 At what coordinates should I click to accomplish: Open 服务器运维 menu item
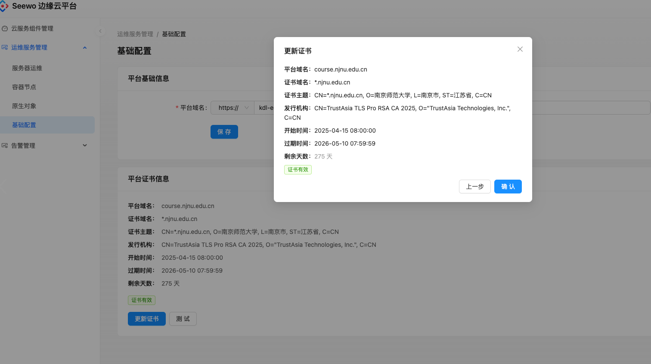pyautogui.click(x=27, y=68)
